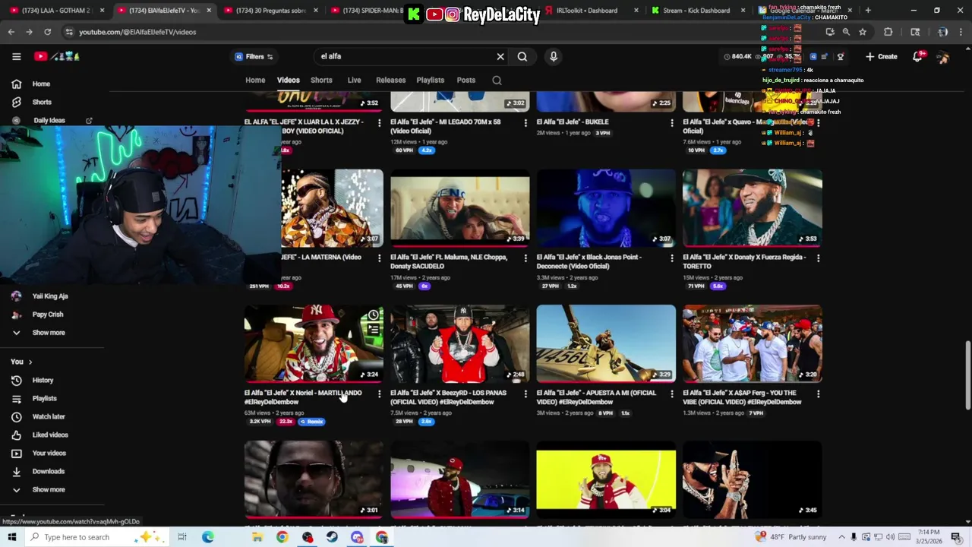Click the magnifier search button
This screenshot has height=547, width=972.
click(x=522, y=56)
